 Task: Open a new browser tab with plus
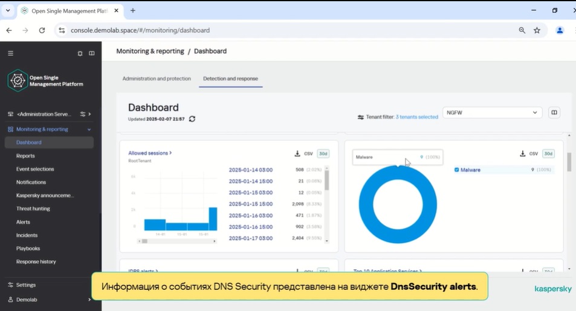[133, 11]
